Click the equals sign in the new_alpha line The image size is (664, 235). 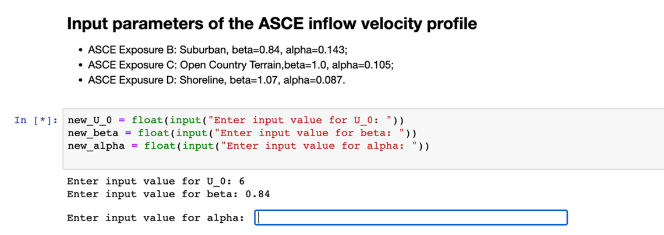pyautogui.click(x=135, y=145)
